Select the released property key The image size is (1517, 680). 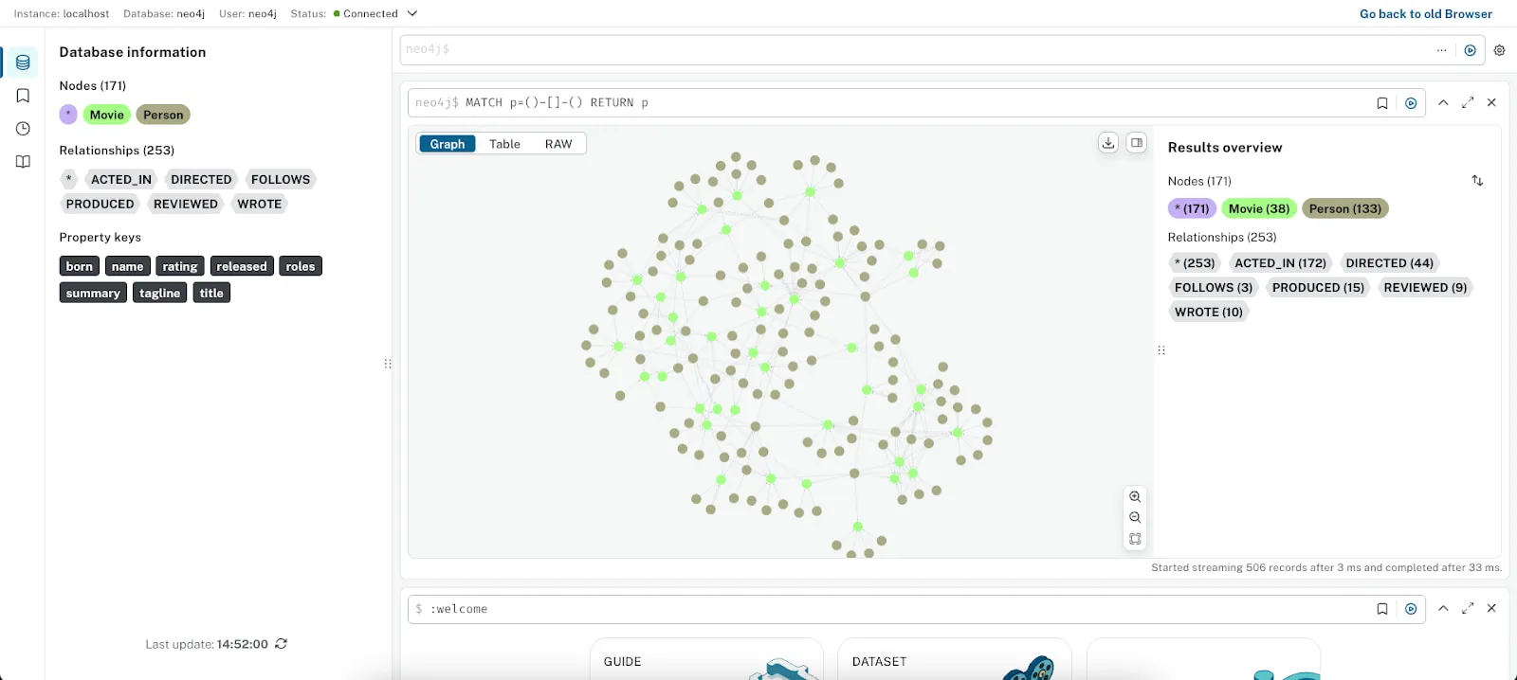(x=242, y=266)
